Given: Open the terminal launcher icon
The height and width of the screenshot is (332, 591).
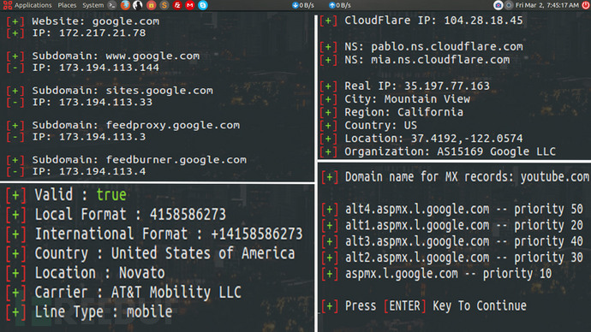Looking at the screenshot, I should click(111, 5).
